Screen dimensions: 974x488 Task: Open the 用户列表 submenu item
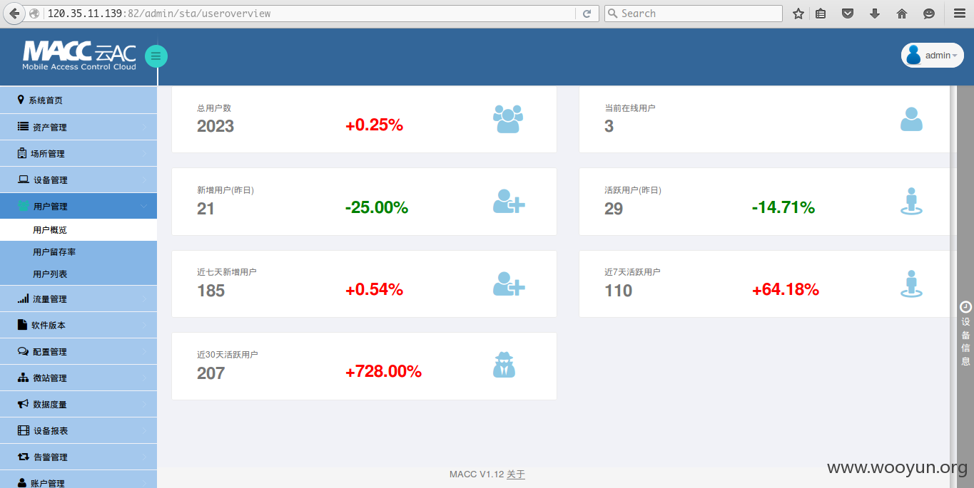pos(78,274)
